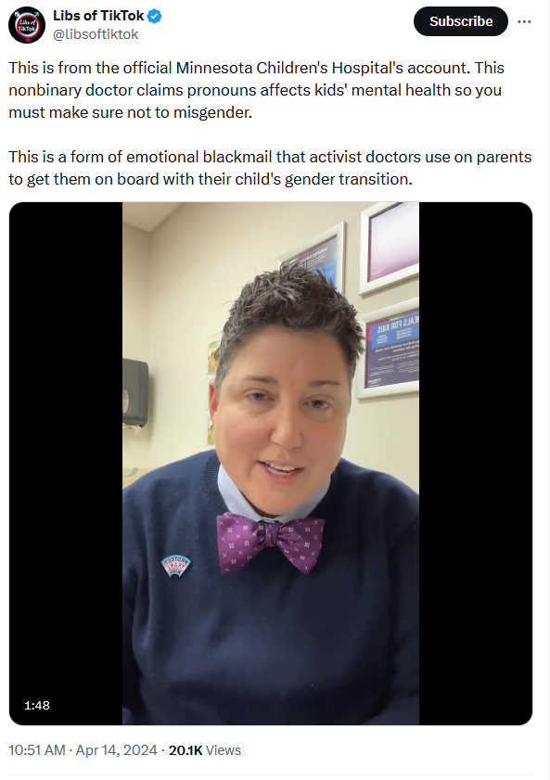Click the first paragraph about Minnesota Children's Hospital
The image size is (550, 780).
click(x=257, y=90)
